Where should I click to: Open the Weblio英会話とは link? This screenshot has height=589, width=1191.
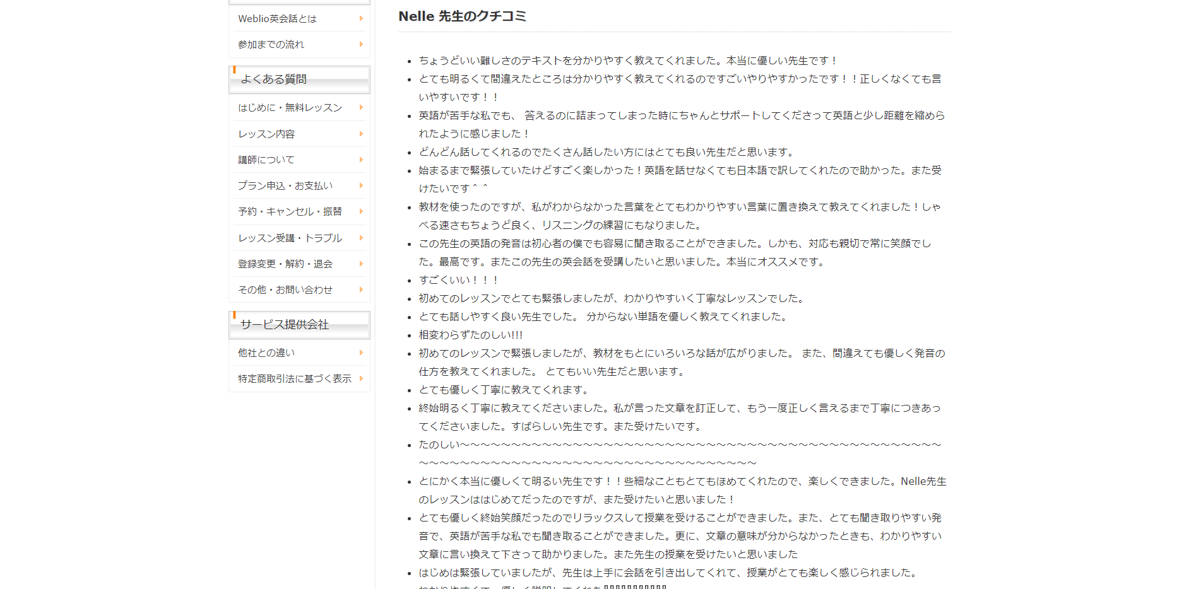pyautogui.click(x=277, y=19)
